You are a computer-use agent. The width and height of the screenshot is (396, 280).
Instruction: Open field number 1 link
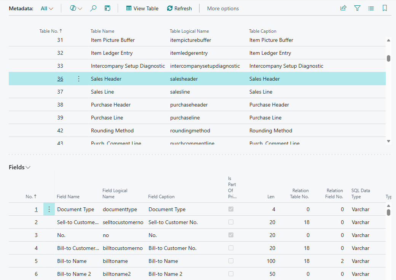coord(36,209)
